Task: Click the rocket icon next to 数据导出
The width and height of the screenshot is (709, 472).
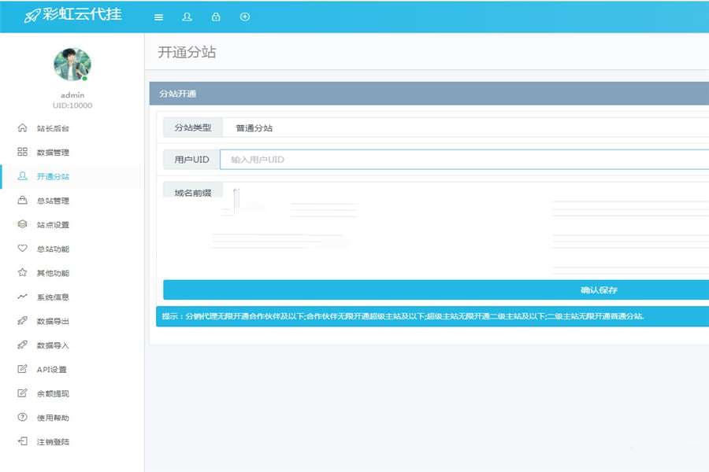Action: tap(22, 321)
